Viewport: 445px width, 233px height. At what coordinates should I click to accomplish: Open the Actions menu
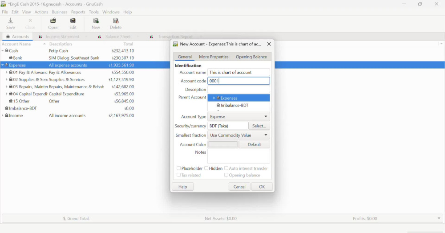[41, 12]
